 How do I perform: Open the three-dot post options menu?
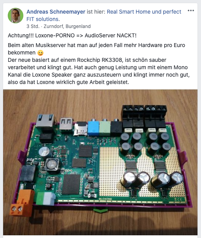pyautogui.click(x=191, y=10)
